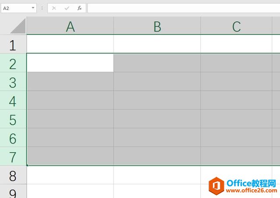280x198 pixels.
Task: Open the Insert Function fx dialog
Action: 79,8
